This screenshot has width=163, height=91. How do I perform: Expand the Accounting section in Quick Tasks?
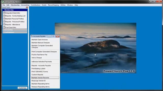click(15, 30)
